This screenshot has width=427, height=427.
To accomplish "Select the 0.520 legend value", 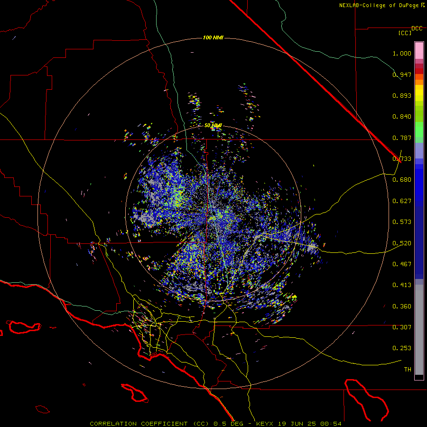I will point(402,243).
